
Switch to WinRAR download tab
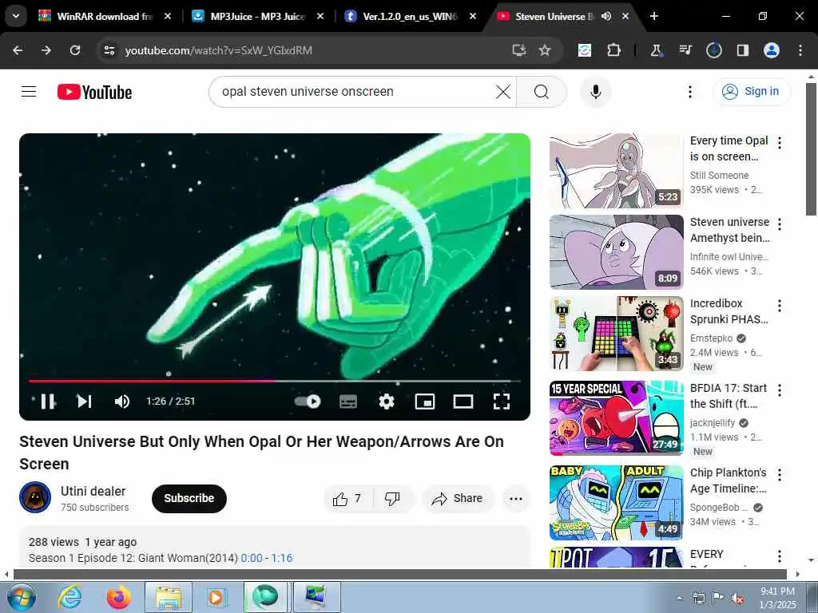105,16
